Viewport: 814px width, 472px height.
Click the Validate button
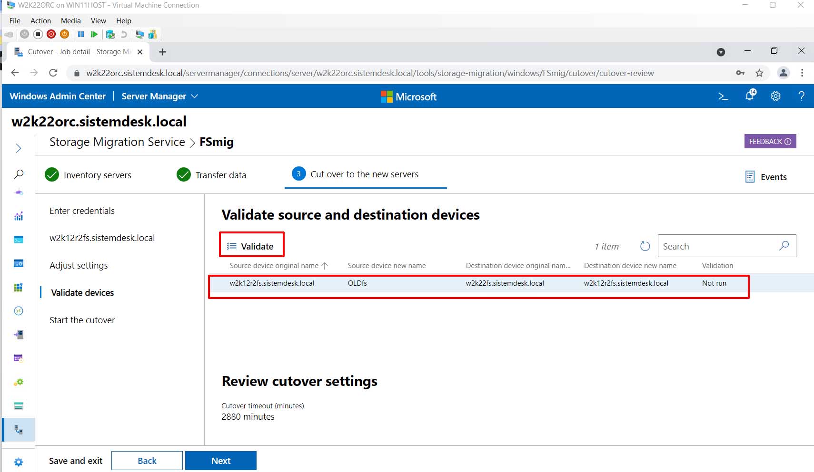coord(251,246)
